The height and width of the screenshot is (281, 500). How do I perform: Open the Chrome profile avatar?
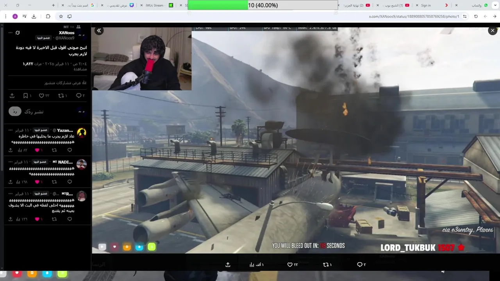point(15,16)
